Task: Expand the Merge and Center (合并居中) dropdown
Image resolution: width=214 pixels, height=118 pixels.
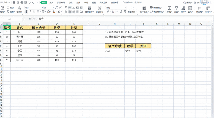Action: click(x=93, y=12)
